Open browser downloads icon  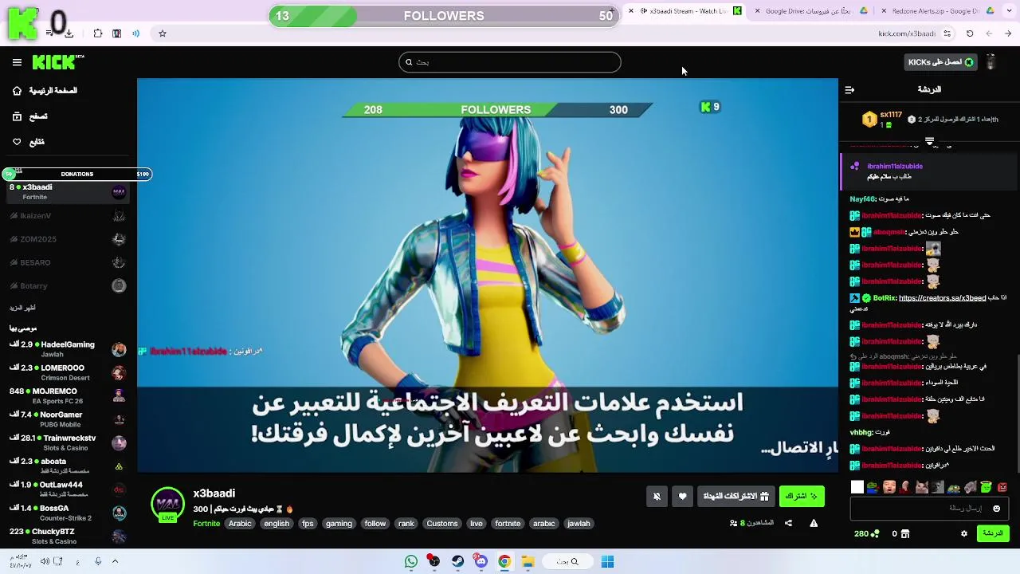pyautogui.click(x=69, y=33)
